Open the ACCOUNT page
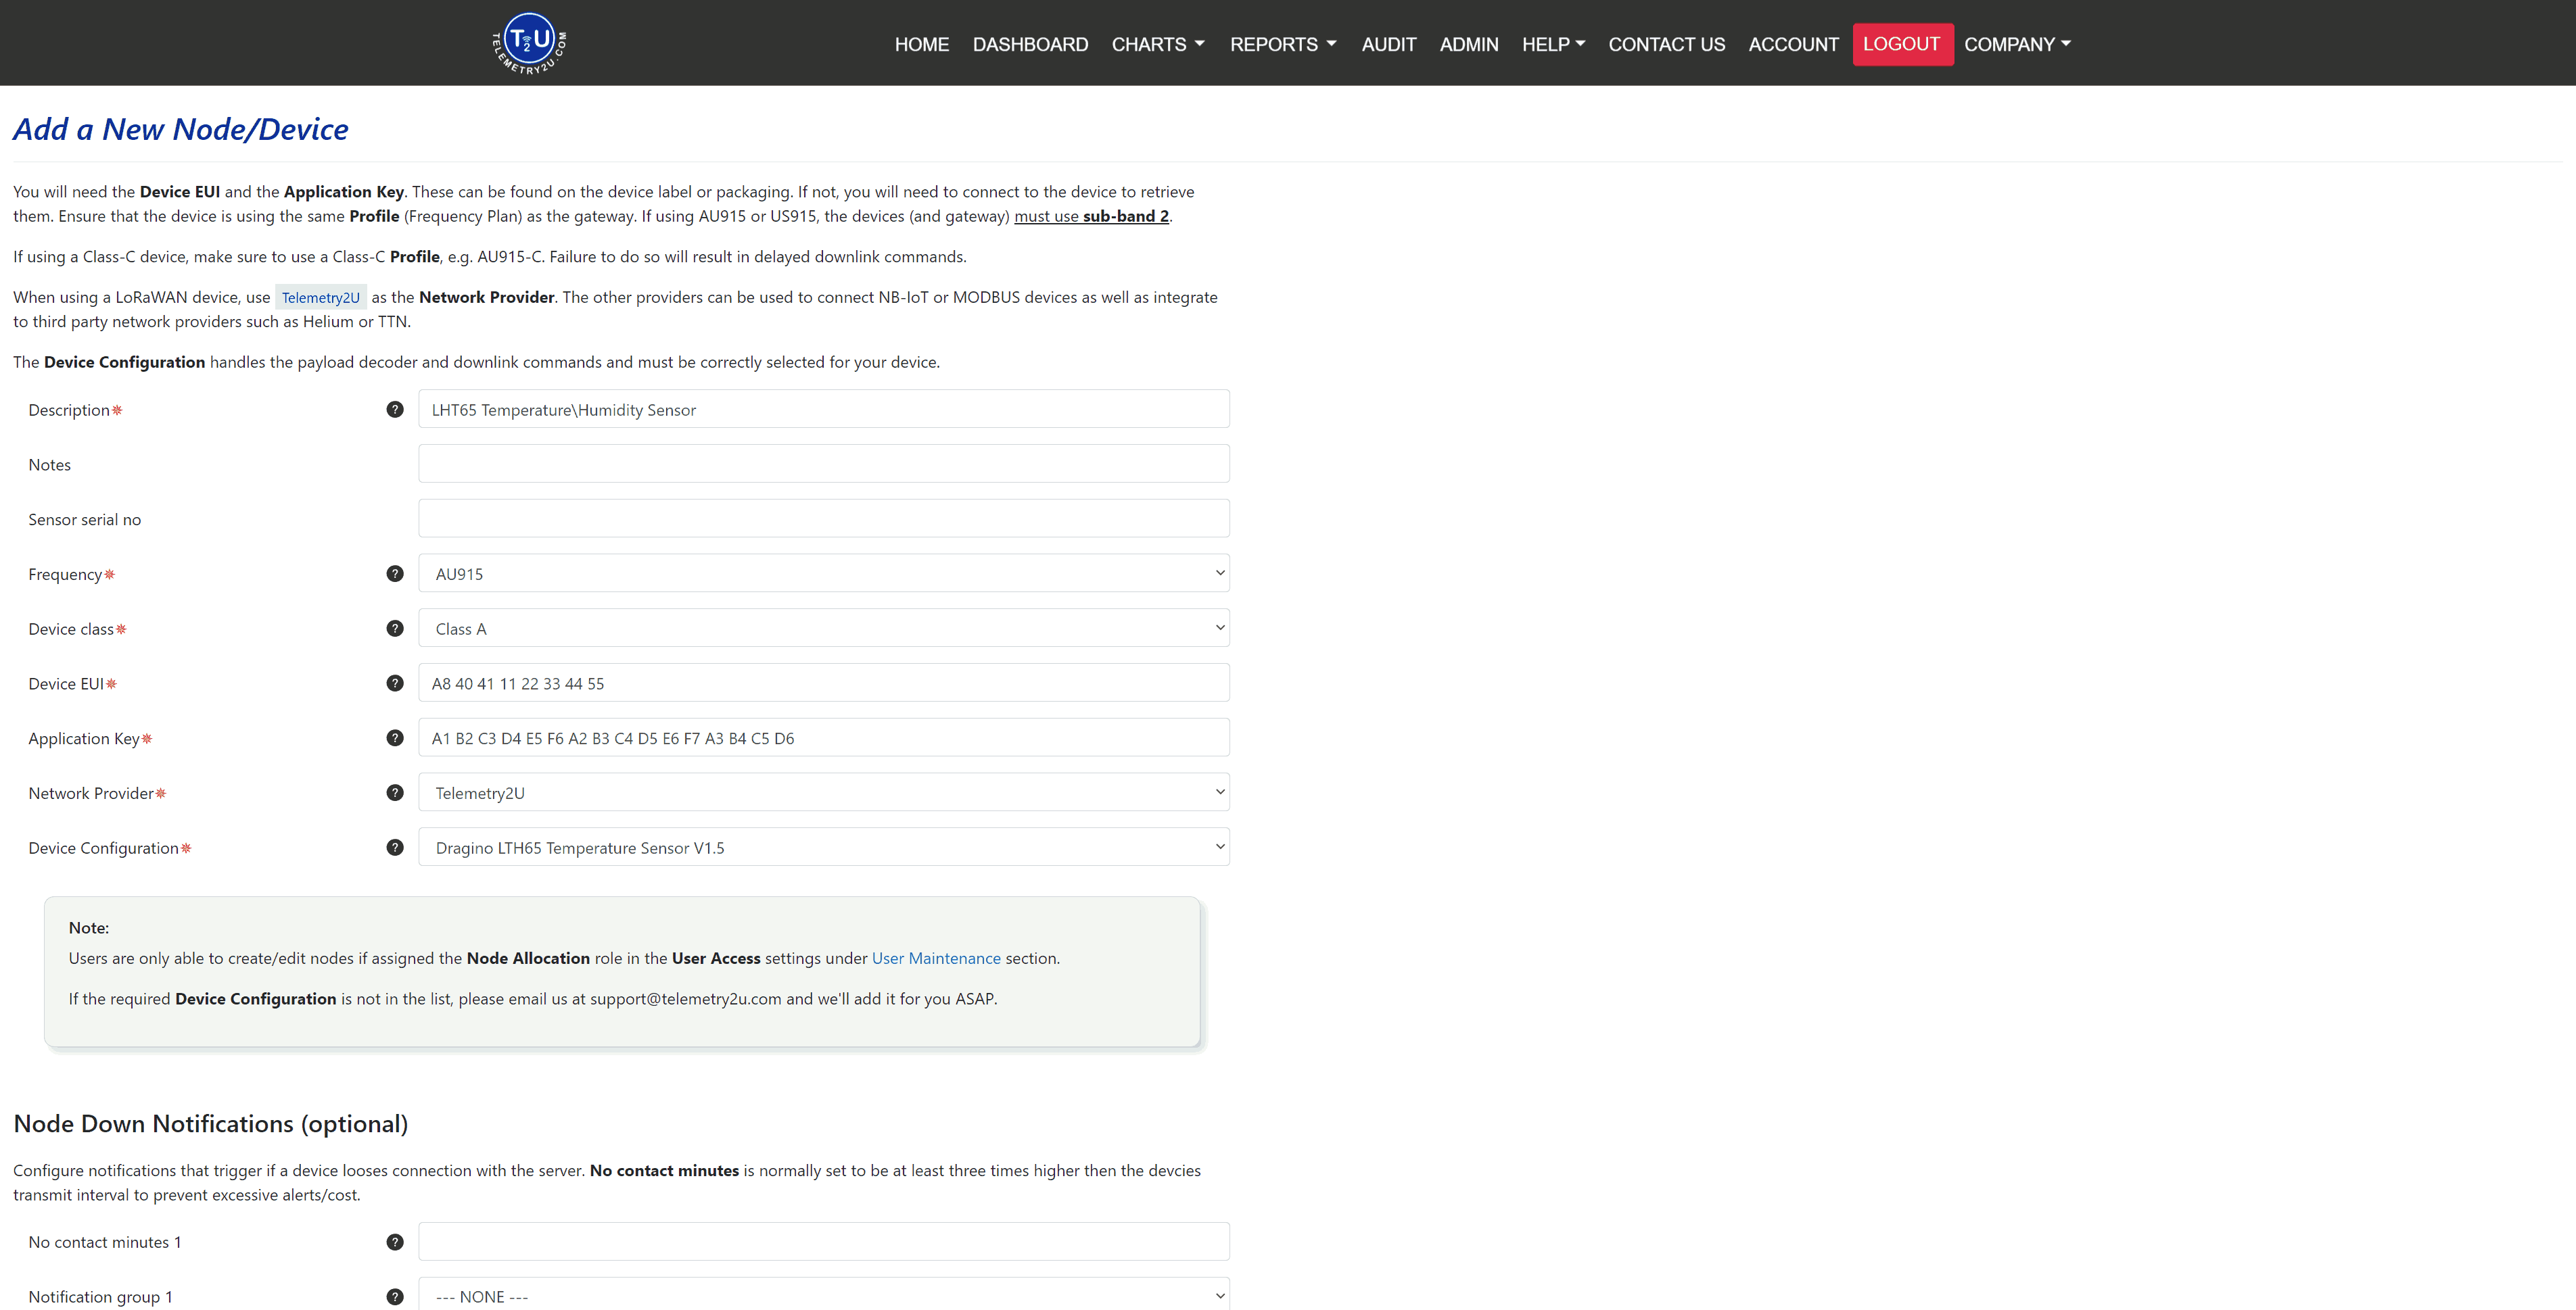Image resolution: width=2576 pixels, height=1310 pixels. (x=1793, y=44)
